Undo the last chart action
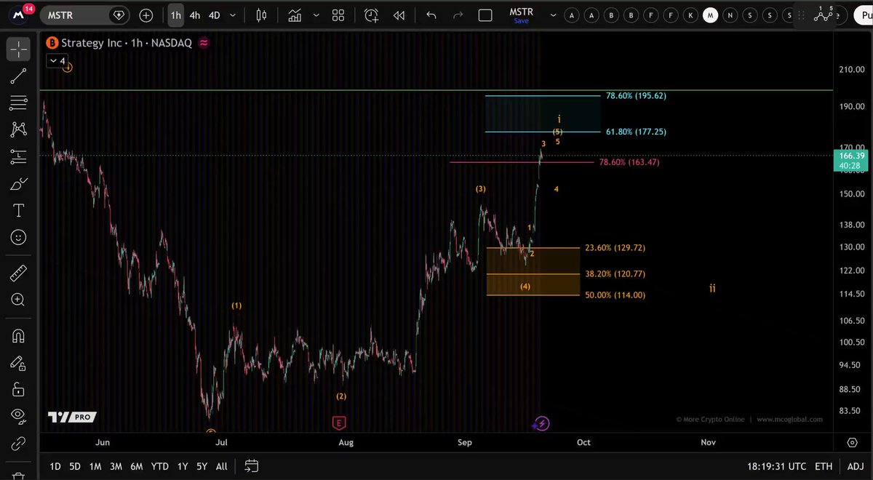This screenshot has width=873, height=480. pyautogui.click(x=431, y=15)
